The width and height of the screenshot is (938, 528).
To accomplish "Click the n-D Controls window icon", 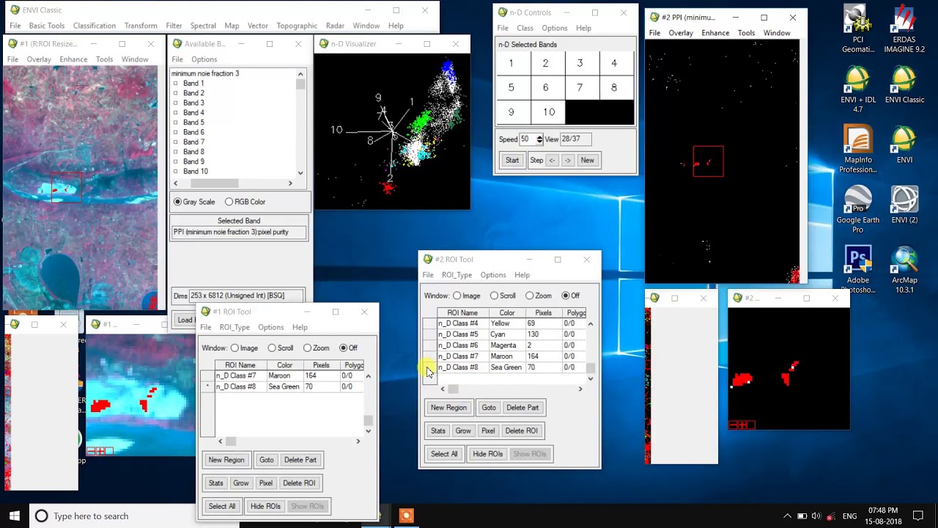I will (x=502, y=12).
